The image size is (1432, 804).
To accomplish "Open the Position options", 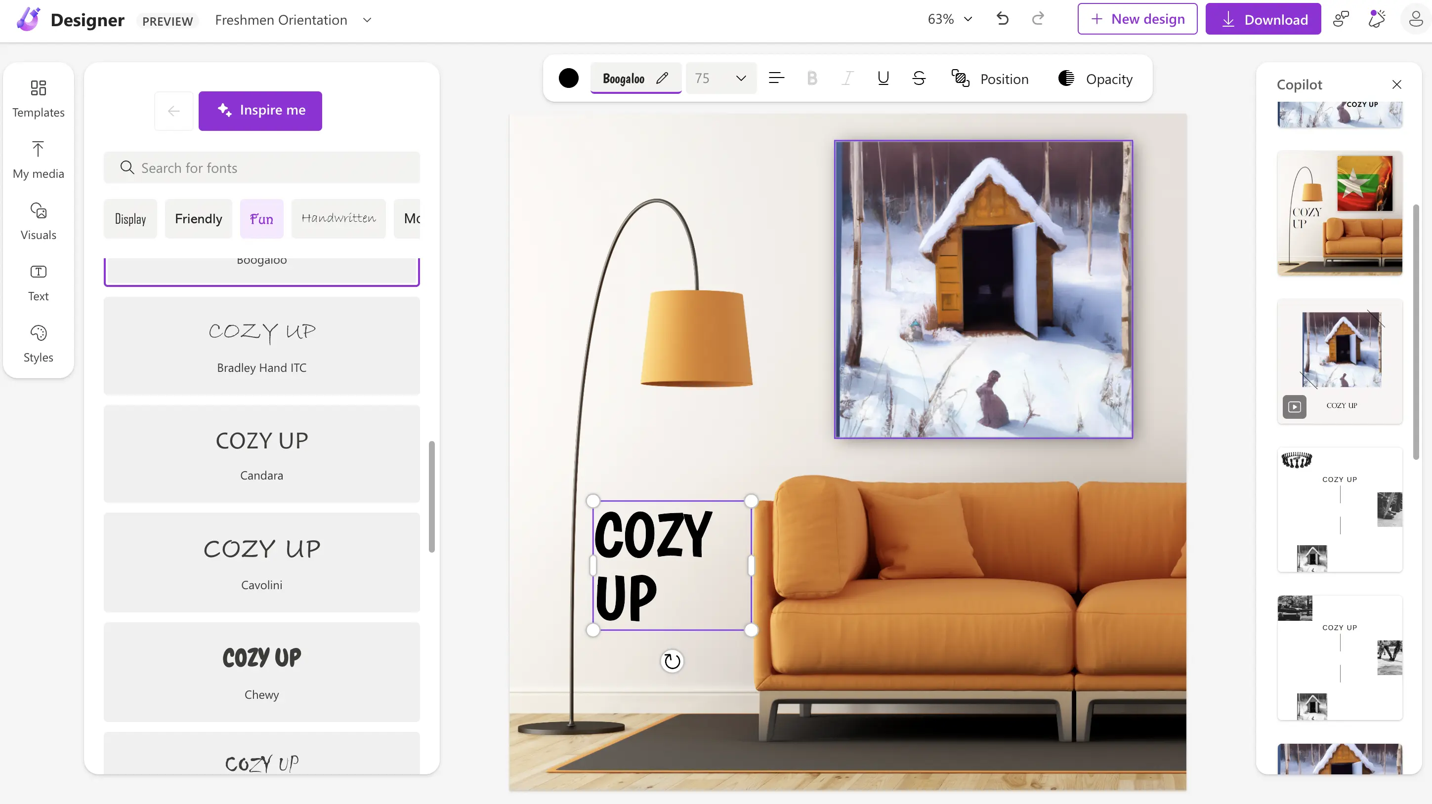I will (x=990, y=79).
